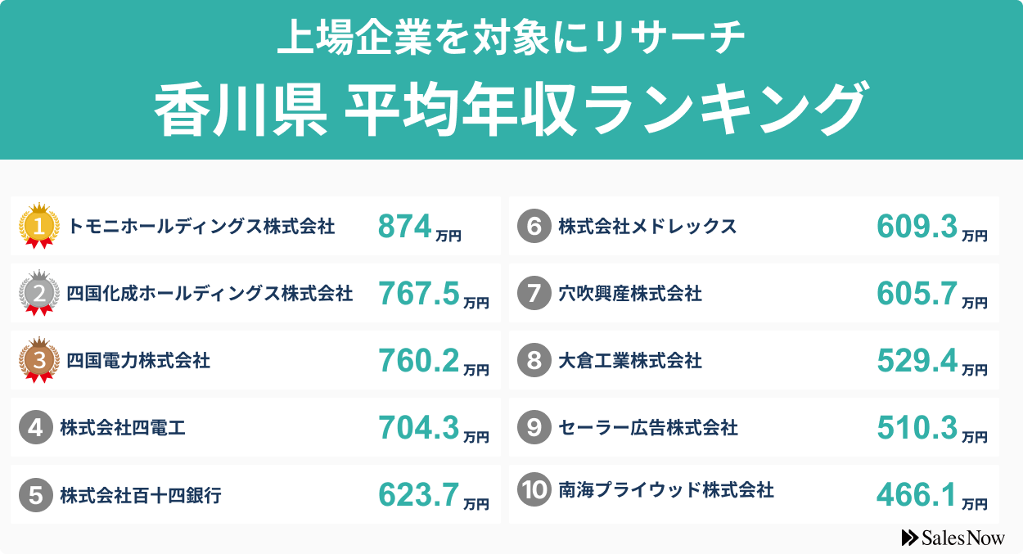Click the gold medal rank 1 icon

[39, 226]
